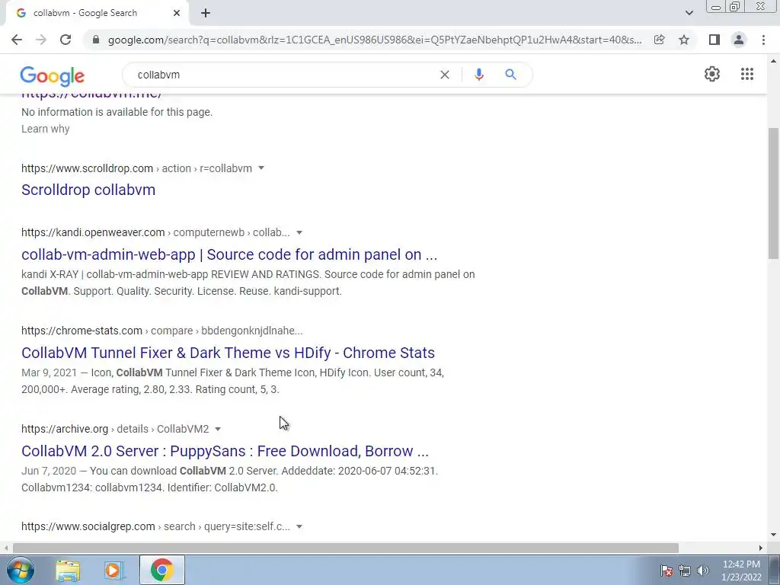Open the volume speaker tray icon
This screenshot has width=780, height=585.
(703, 571)
